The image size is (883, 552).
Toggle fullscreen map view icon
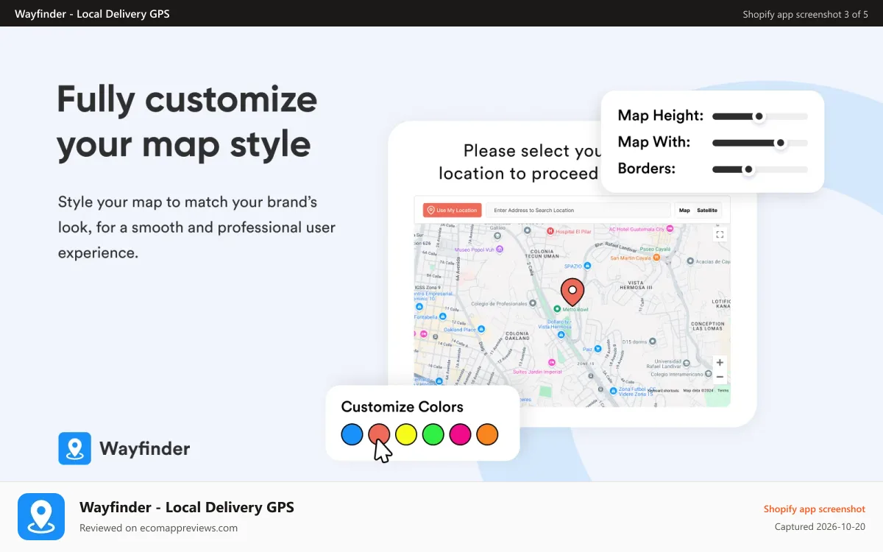point(720,234)
